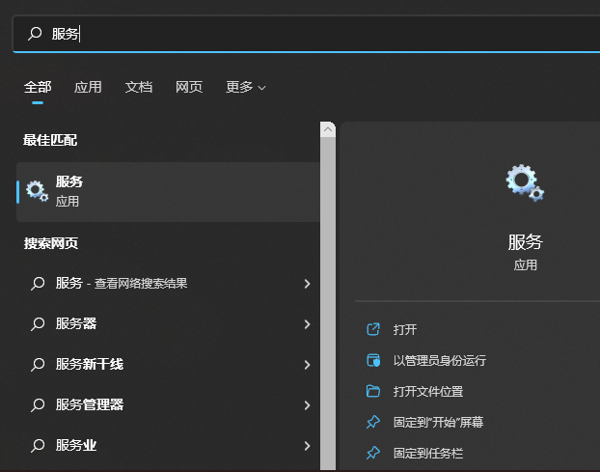Screen dimensions: 600x472
Task: Expand the chevron next to 服务新干线
Action: [x=307, y=365]
